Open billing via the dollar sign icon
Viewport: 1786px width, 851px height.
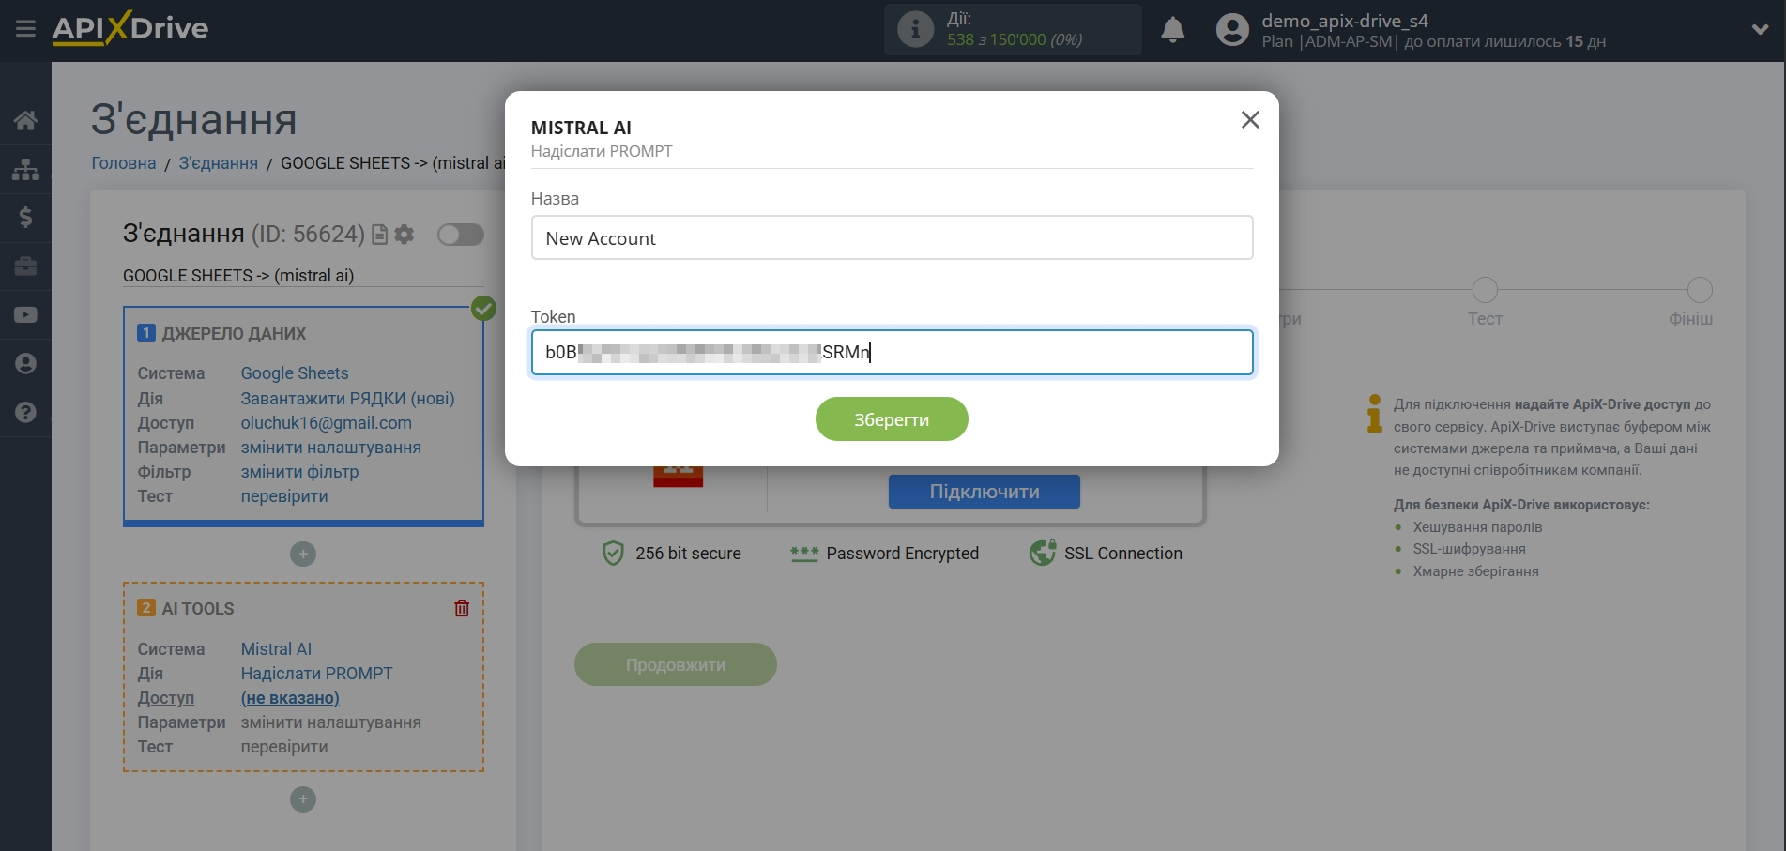pyautogui.click(x=25, y=218)
